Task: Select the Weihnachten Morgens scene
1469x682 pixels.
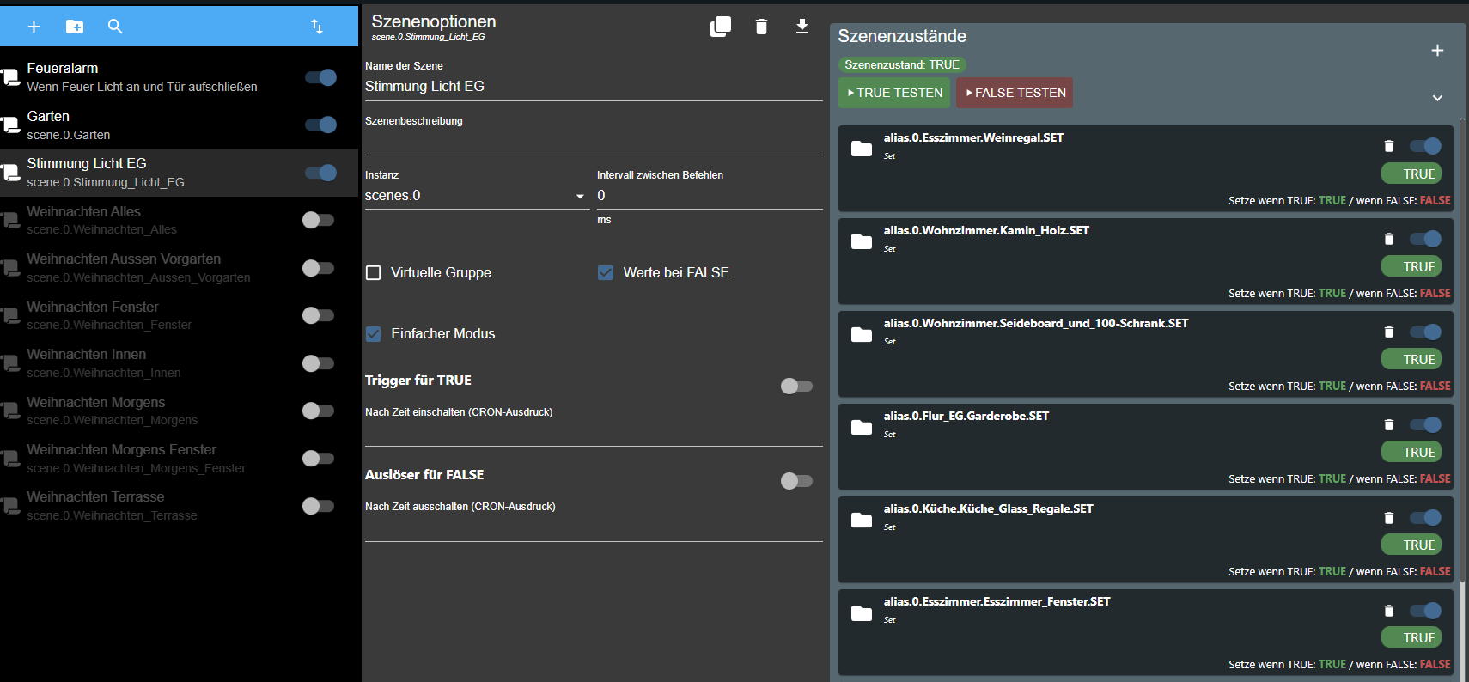Action: click(x=179, y=411)
